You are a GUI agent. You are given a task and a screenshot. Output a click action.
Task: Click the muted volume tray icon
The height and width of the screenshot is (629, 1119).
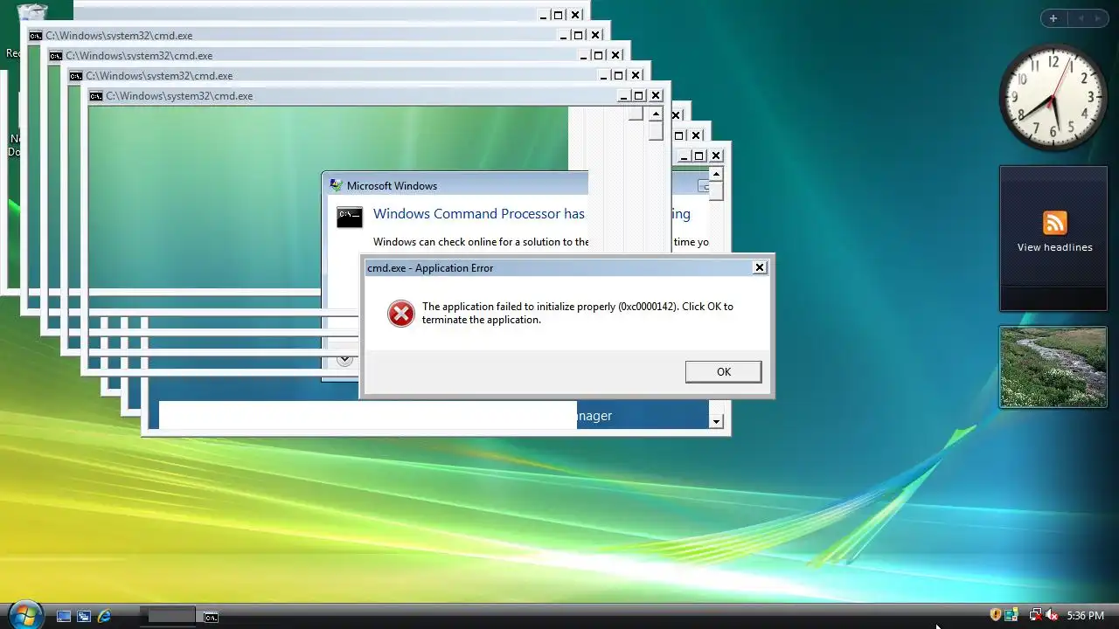[1052, 615]
